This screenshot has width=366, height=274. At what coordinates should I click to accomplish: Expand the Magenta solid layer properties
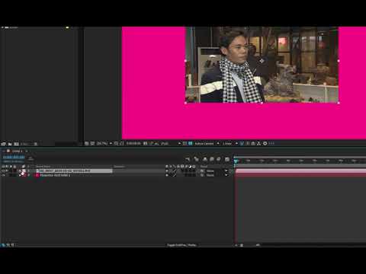pyautogui.click(x=20, y=175)
